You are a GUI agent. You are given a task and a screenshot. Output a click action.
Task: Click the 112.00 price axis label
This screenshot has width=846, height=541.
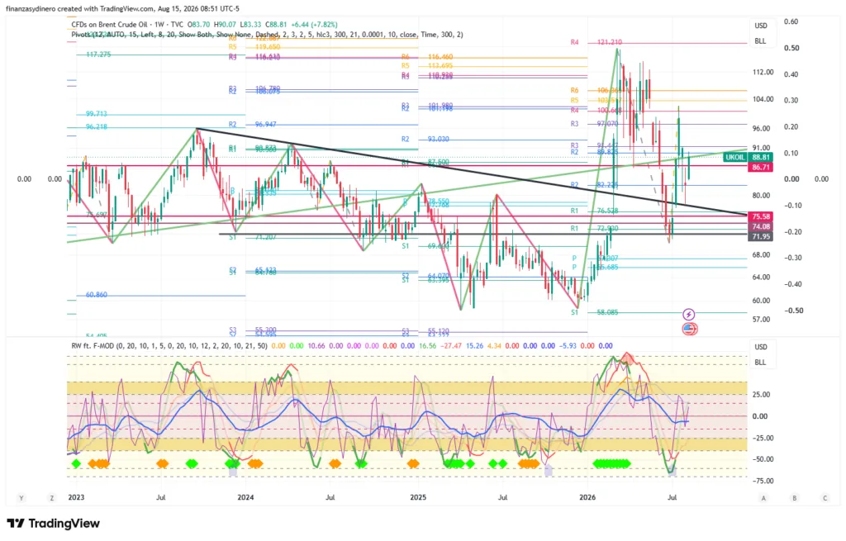pos(763,73)
